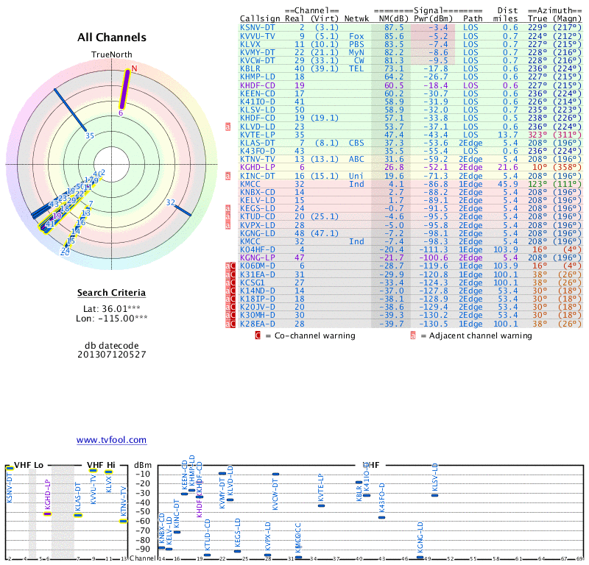589x565 pixels.
Task: Click adjacent-channel warning icon beside KLVD-LD
Action: click(228, 127)
